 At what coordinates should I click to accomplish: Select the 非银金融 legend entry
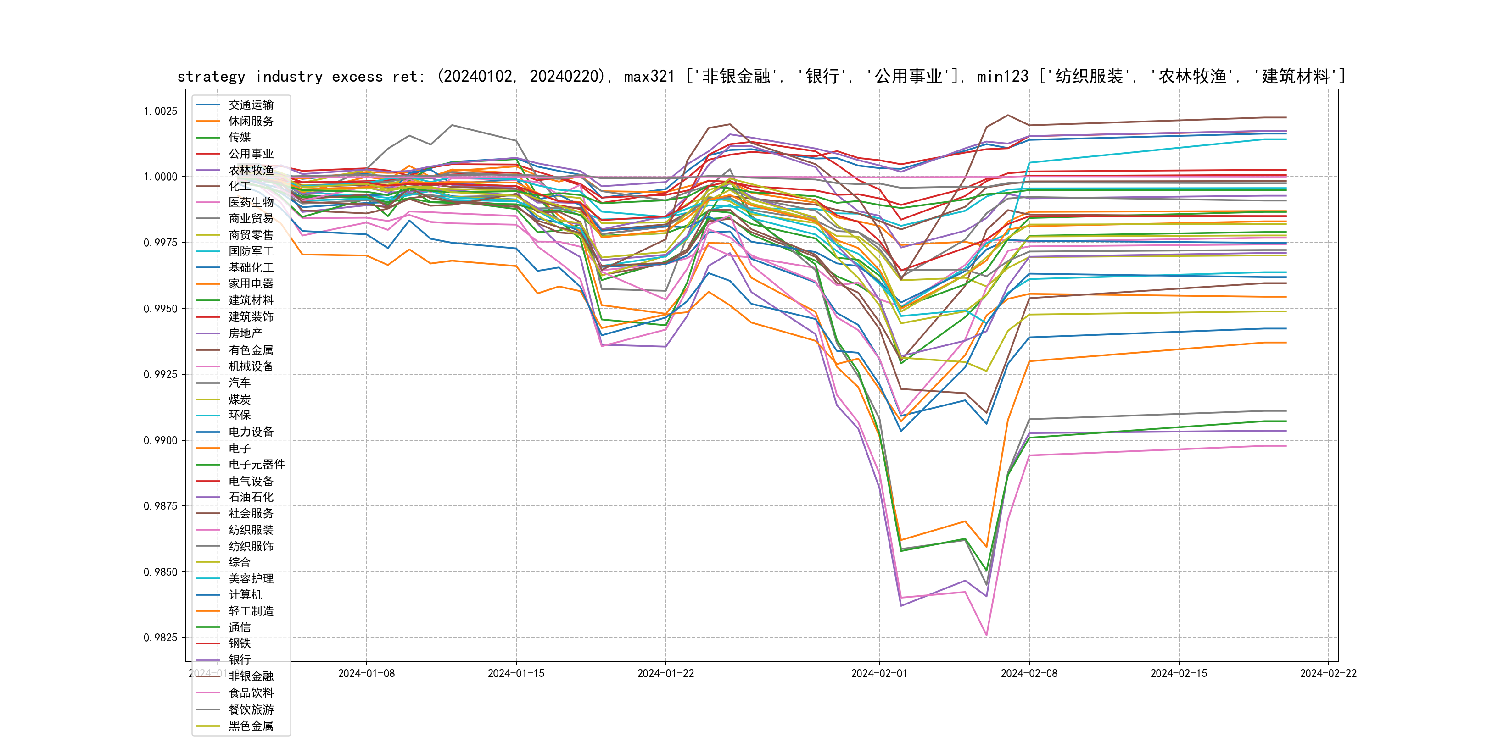click(251, 676)
